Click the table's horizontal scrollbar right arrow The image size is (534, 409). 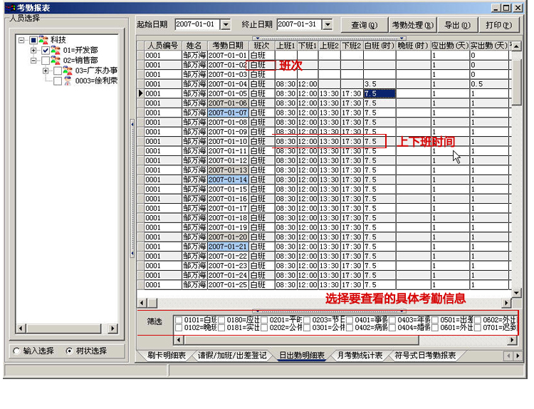point(506,304)
